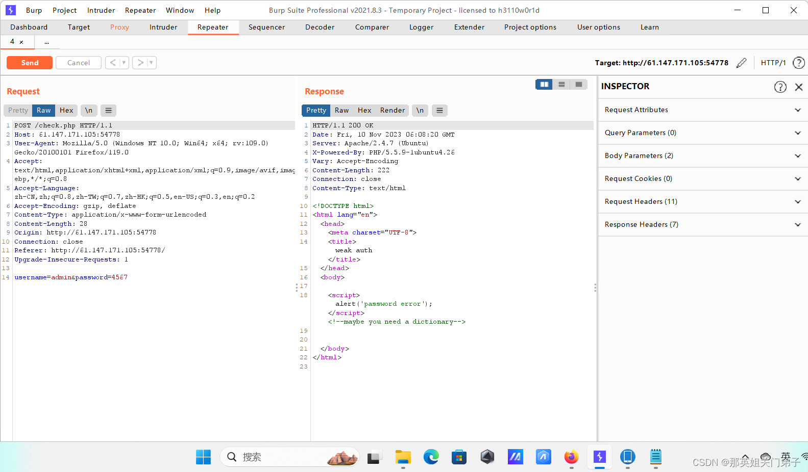The height and width of the screenshot is (472, 808).
Task: Open Request panel hamburger options menu
Action: pyautogui.click(x=108, y=110)
